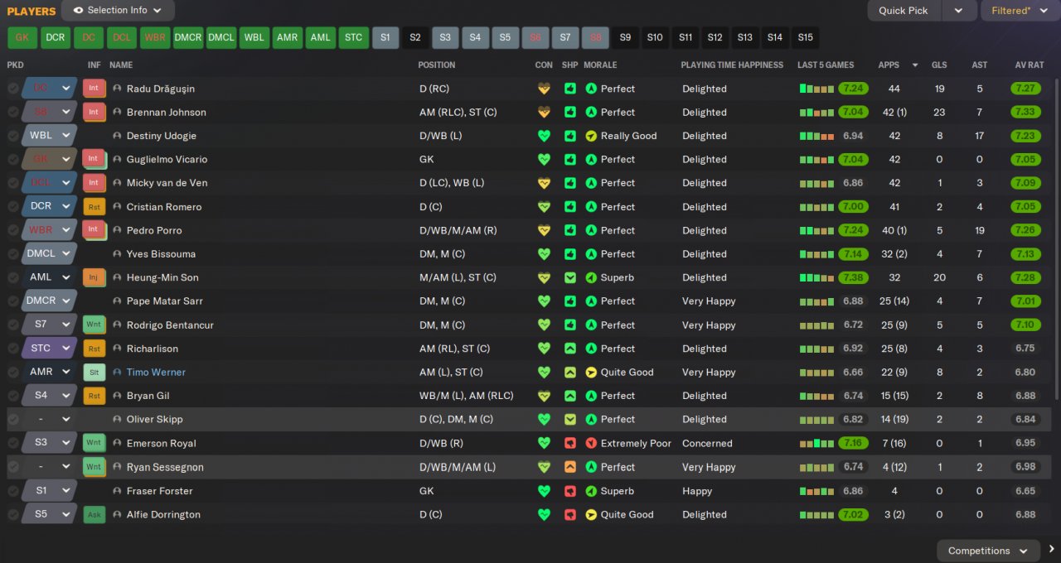Screen dimensions: 1061x563
Task: Sort the list by the APPS column
Action: (889, 65)
